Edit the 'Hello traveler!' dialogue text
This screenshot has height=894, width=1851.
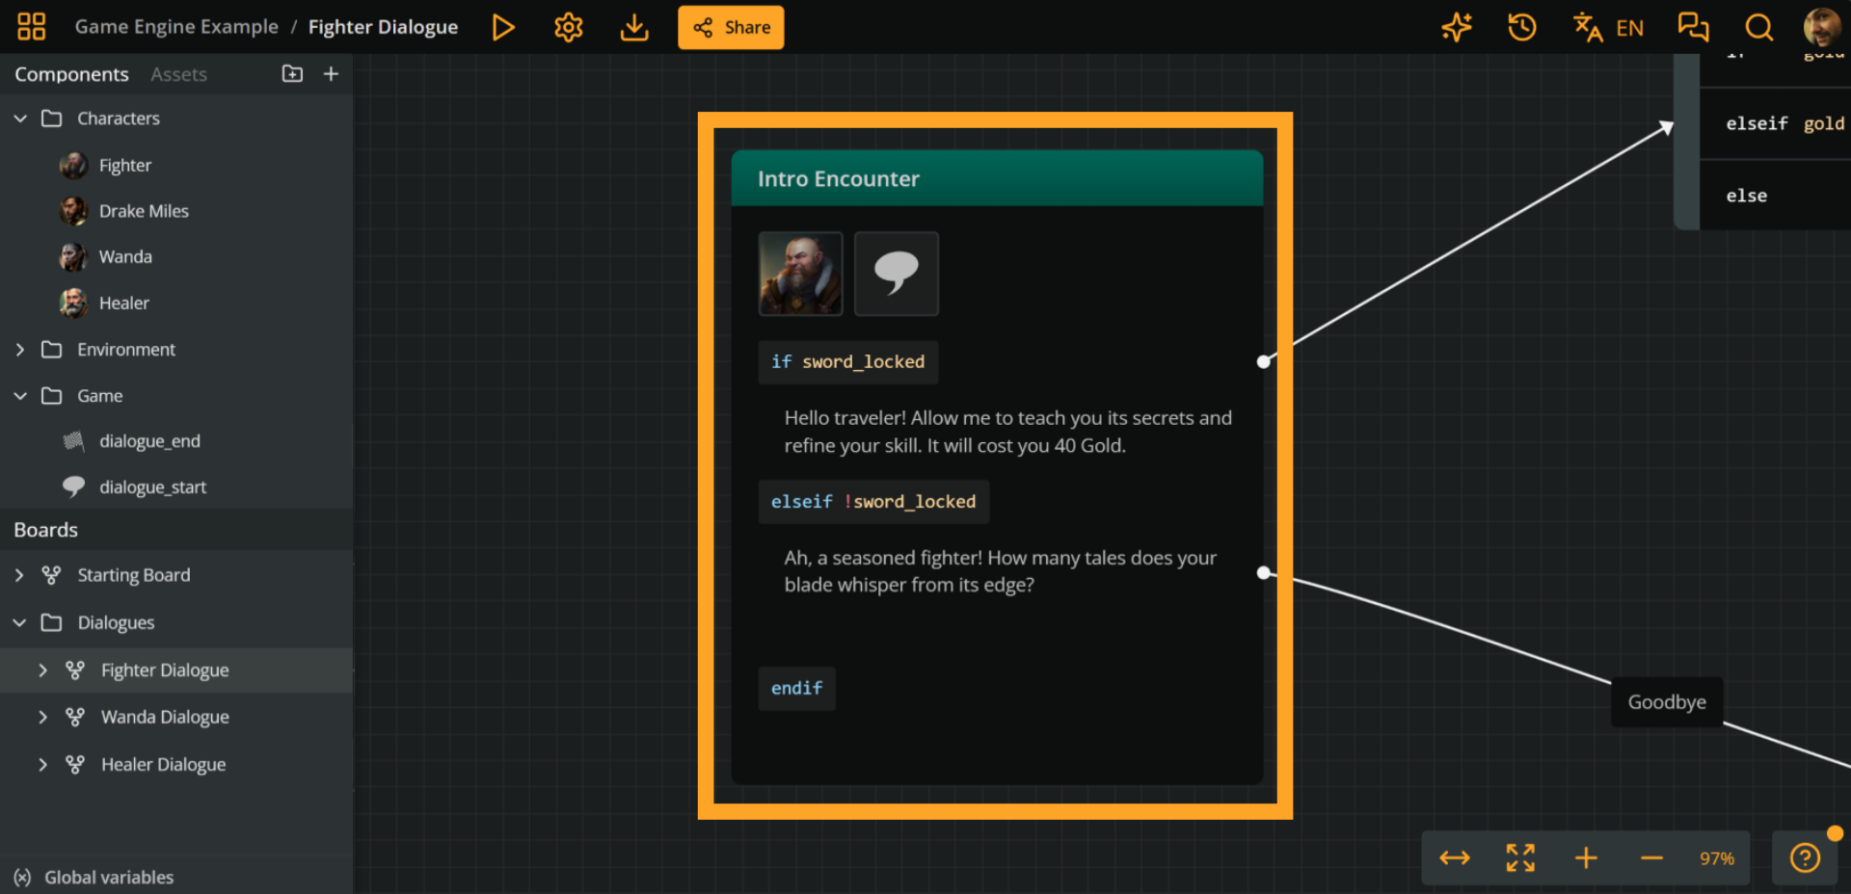coord(1007,432)
